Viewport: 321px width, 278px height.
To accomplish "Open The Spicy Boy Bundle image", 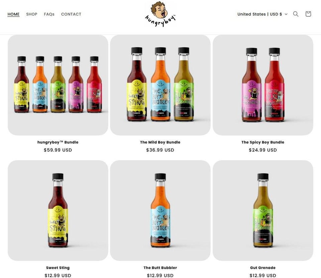I will pyautogui.click(x=263, y=85).
